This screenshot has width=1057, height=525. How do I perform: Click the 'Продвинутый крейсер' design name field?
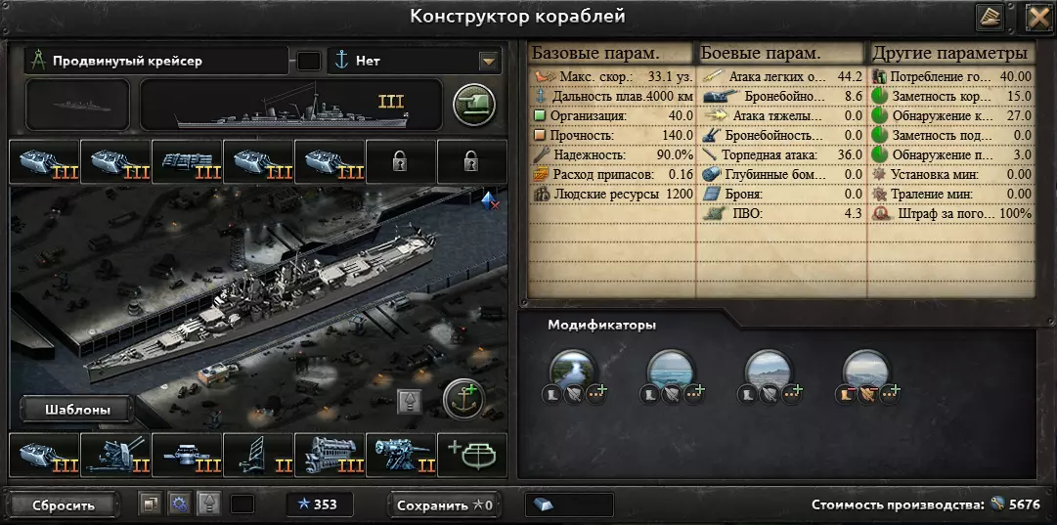[156, 61]
